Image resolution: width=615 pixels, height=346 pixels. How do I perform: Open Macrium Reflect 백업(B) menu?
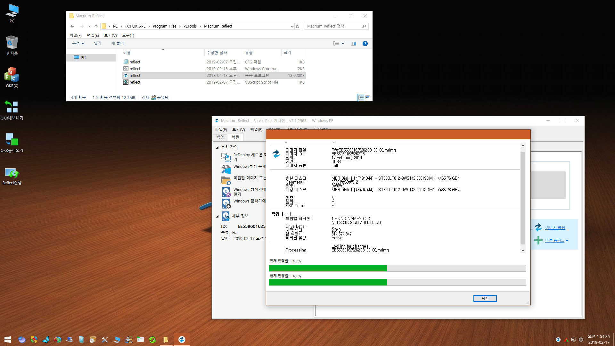tap(256, 129)
